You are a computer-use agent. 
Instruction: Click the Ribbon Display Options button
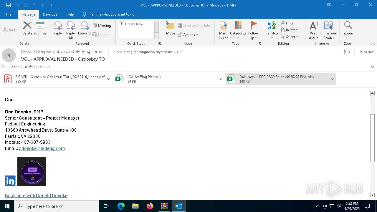(x=329, y=5)
